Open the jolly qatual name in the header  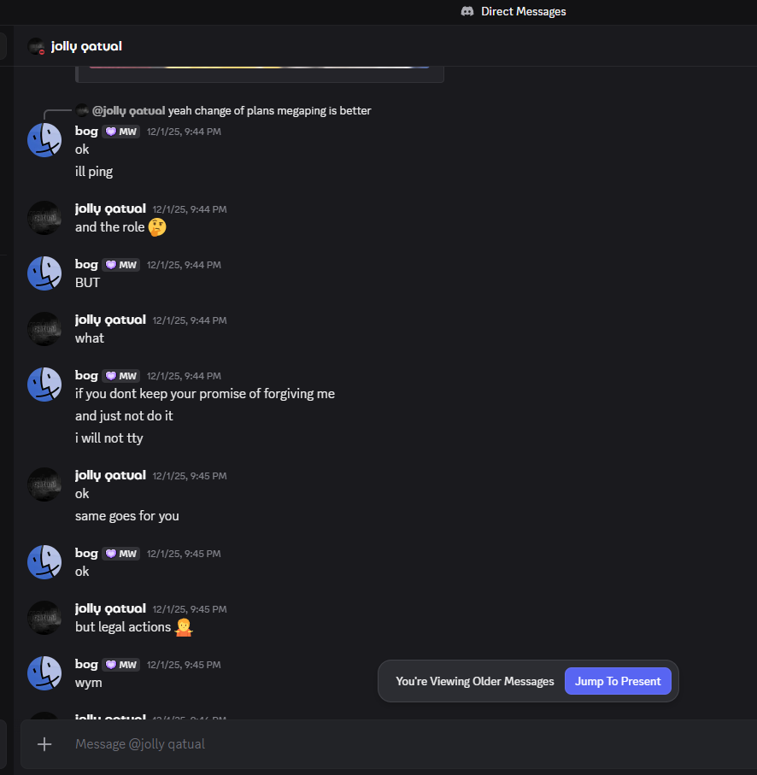86,46
